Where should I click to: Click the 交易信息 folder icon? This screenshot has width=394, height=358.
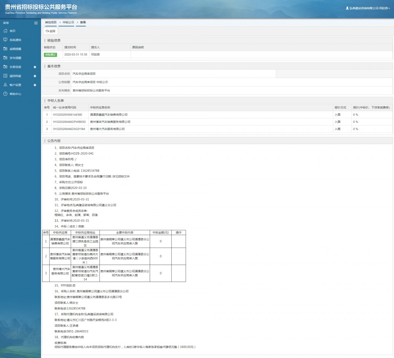point(5,67)
